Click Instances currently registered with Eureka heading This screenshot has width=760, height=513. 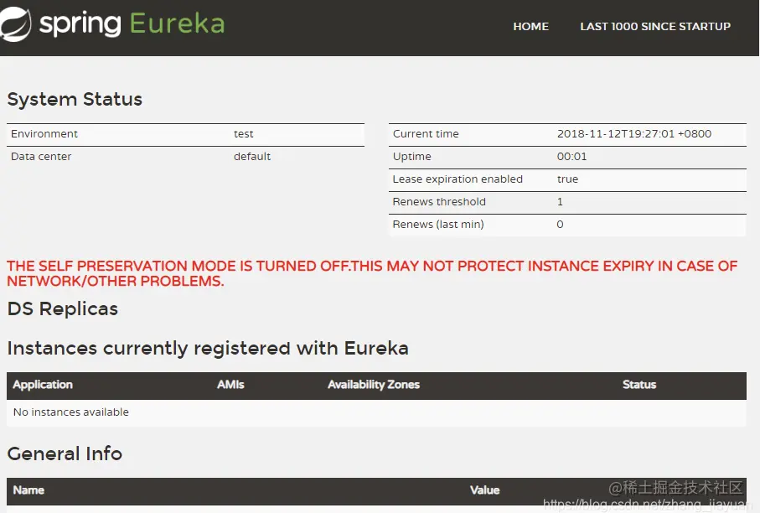click(208, 349)
